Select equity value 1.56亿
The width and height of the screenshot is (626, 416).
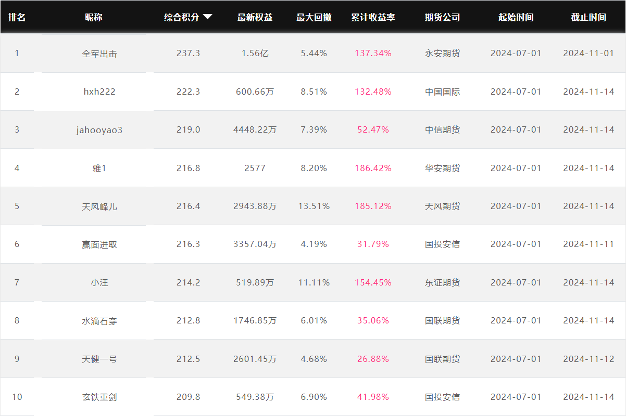coord(255,54)
